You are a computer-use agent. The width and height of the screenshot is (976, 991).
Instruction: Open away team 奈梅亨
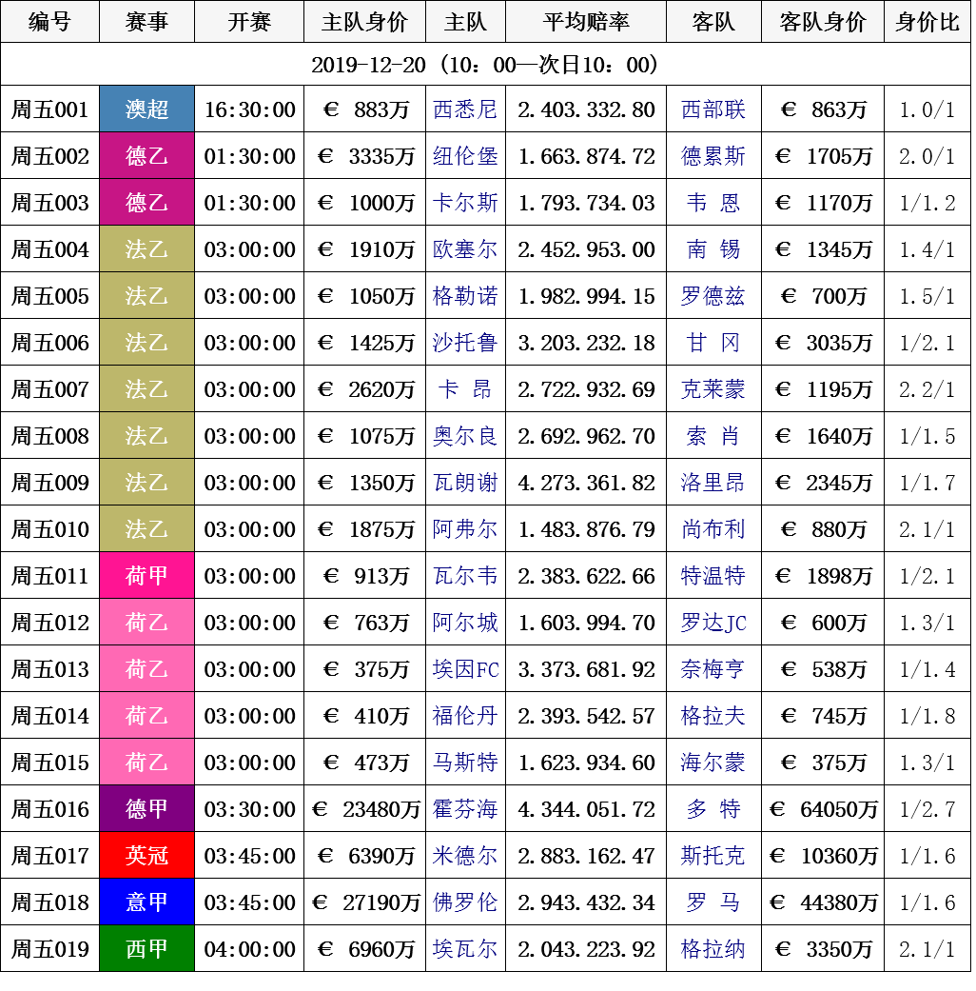click(713, 669)
